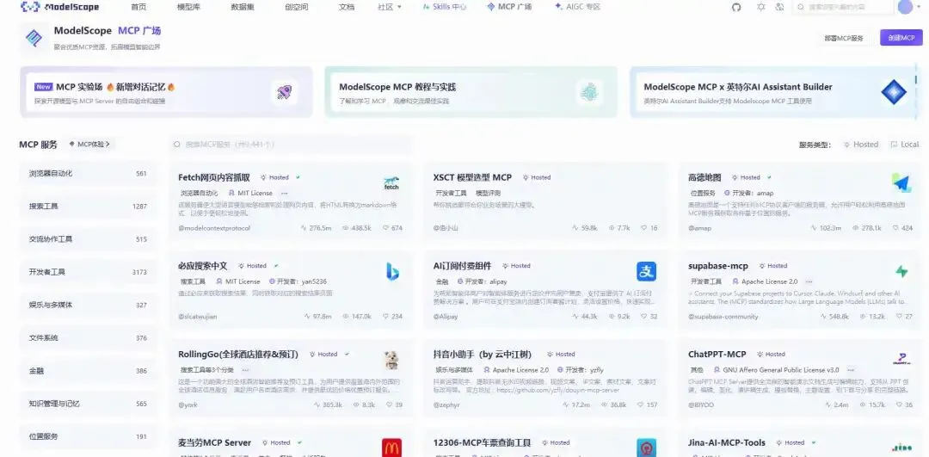Image resolution: width=929 pixels, height=457 pixels.
Task: Open the 文档 nav item
Action: point(347,7)
